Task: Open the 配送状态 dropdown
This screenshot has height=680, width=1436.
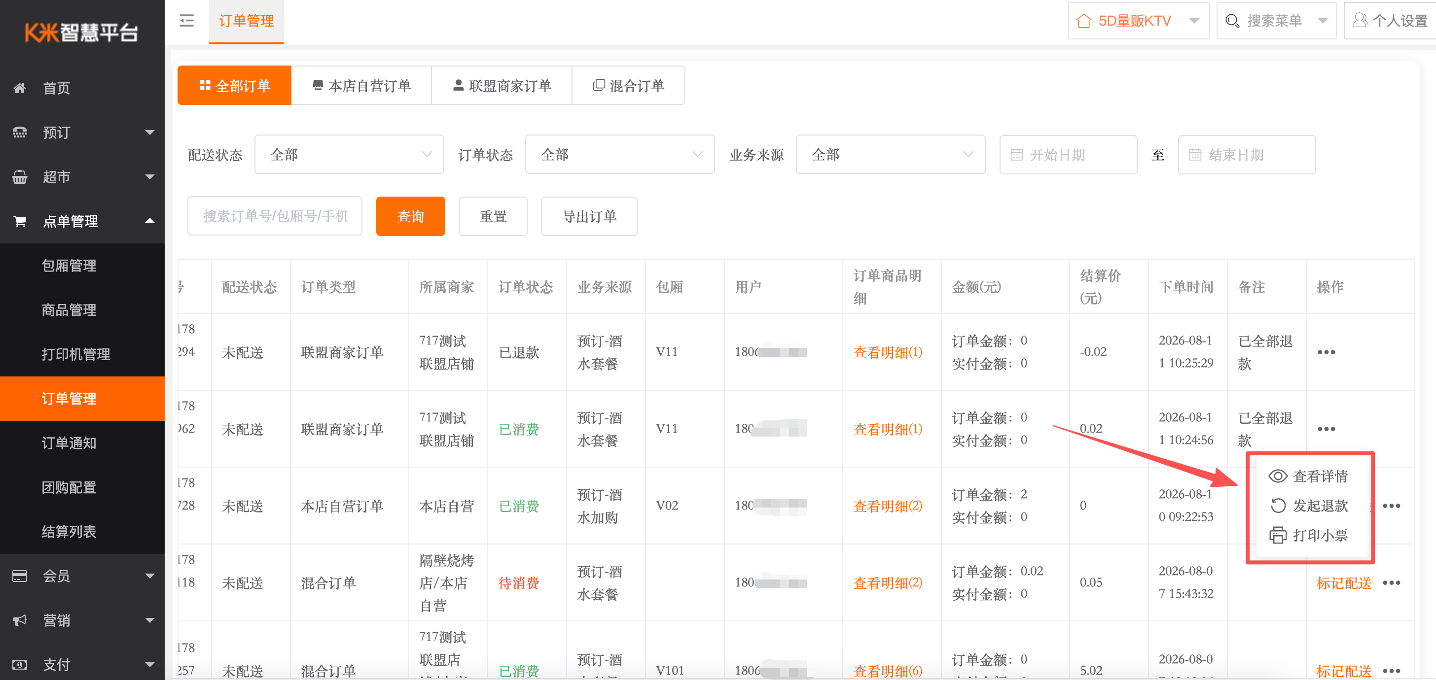Action: [349, 154]
